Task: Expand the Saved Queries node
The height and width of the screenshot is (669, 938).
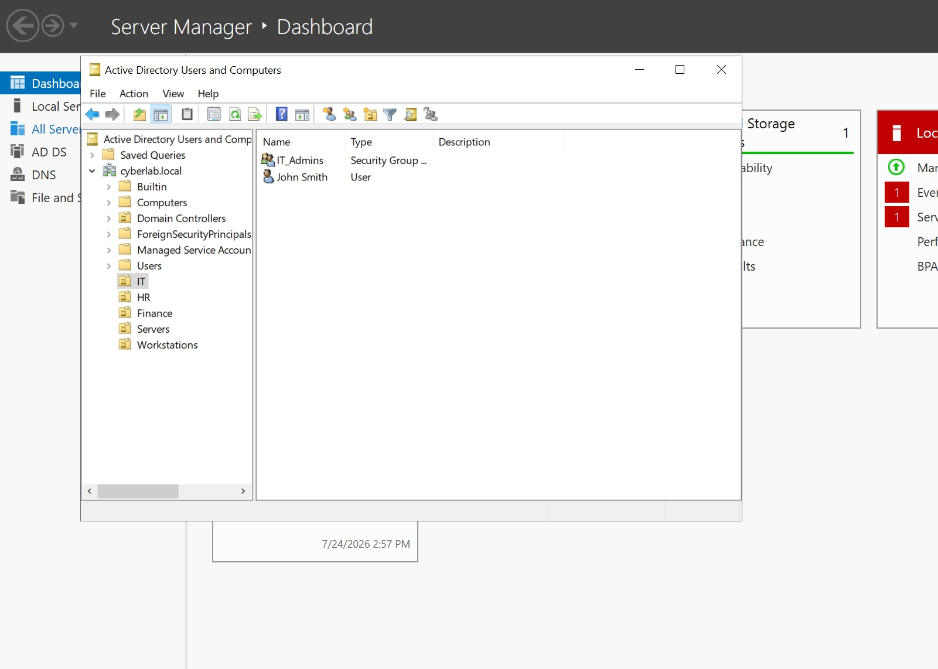Action: tap(92, 155)
